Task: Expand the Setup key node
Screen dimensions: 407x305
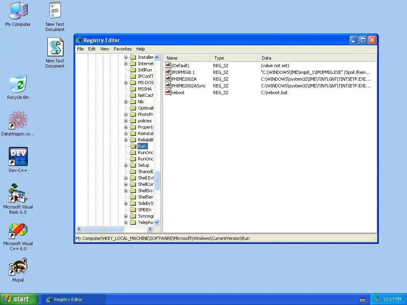Action: pos(126,165)
